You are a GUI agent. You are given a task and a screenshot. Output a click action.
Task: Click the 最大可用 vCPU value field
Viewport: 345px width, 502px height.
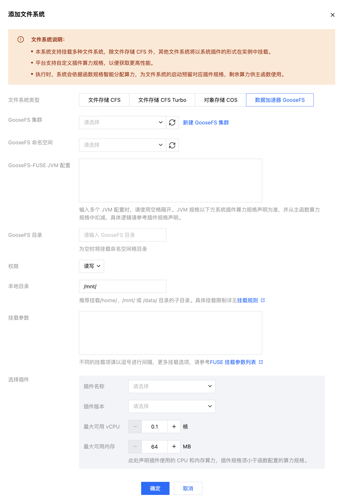pos(155,427)
